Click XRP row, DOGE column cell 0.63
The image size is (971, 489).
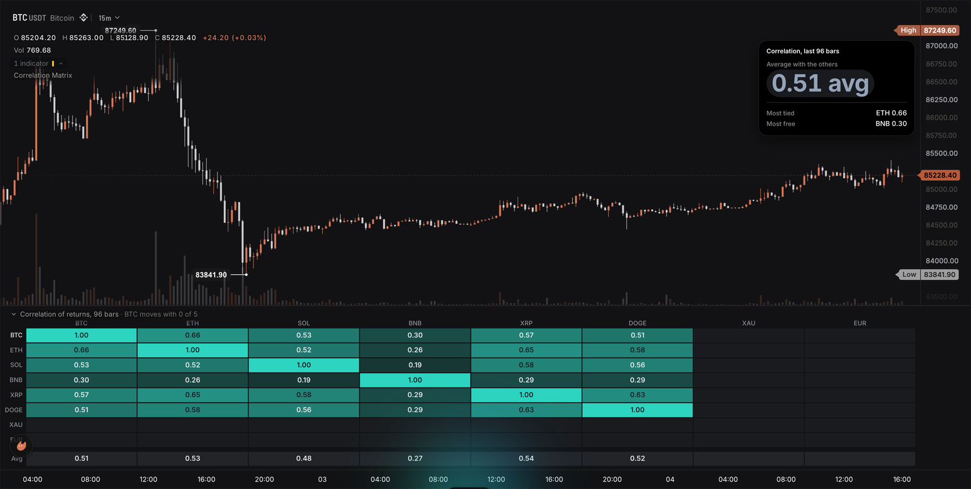tap(637, 395)
